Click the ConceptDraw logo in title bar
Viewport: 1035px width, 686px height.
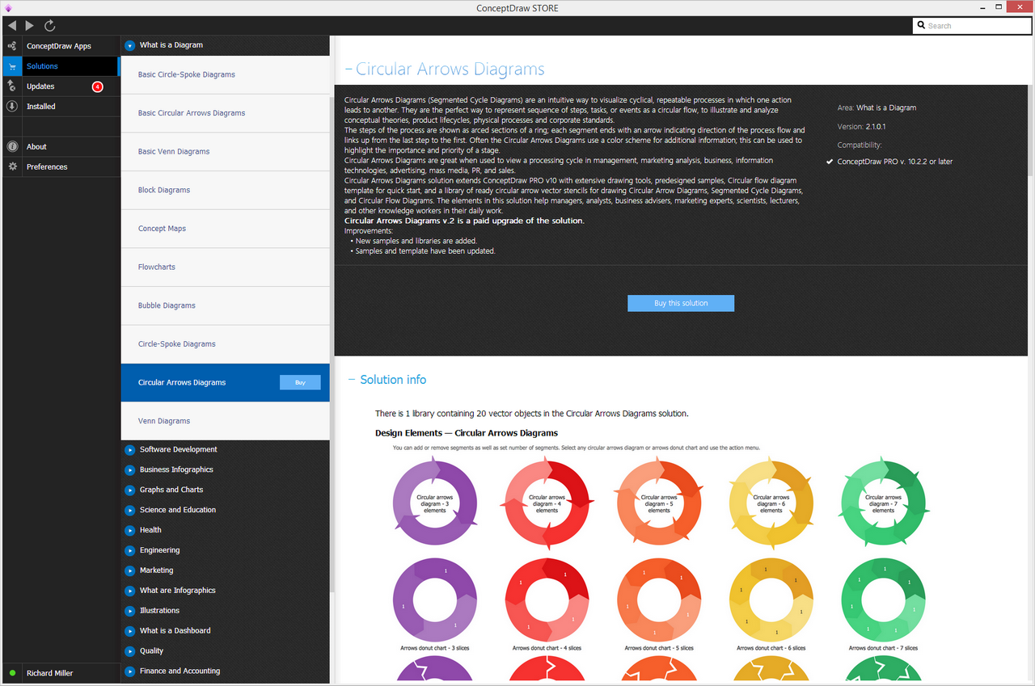[8, 8]
